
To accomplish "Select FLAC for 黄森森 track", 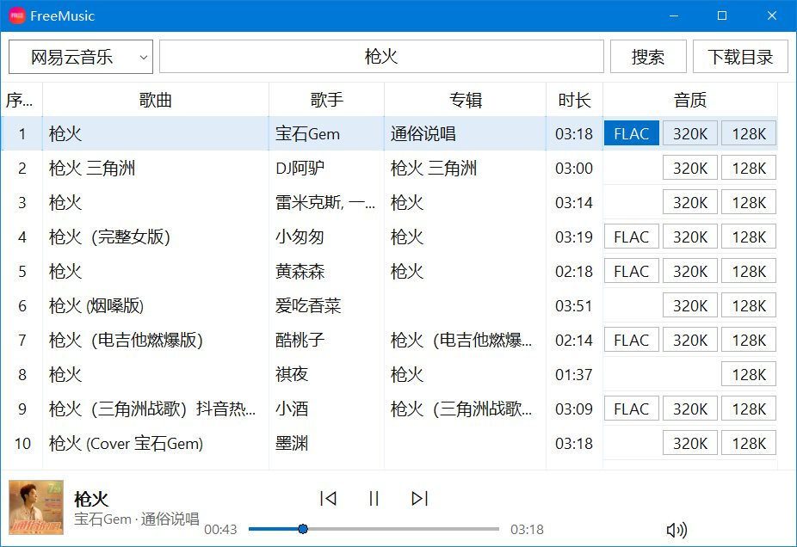I will coord(631,271).
